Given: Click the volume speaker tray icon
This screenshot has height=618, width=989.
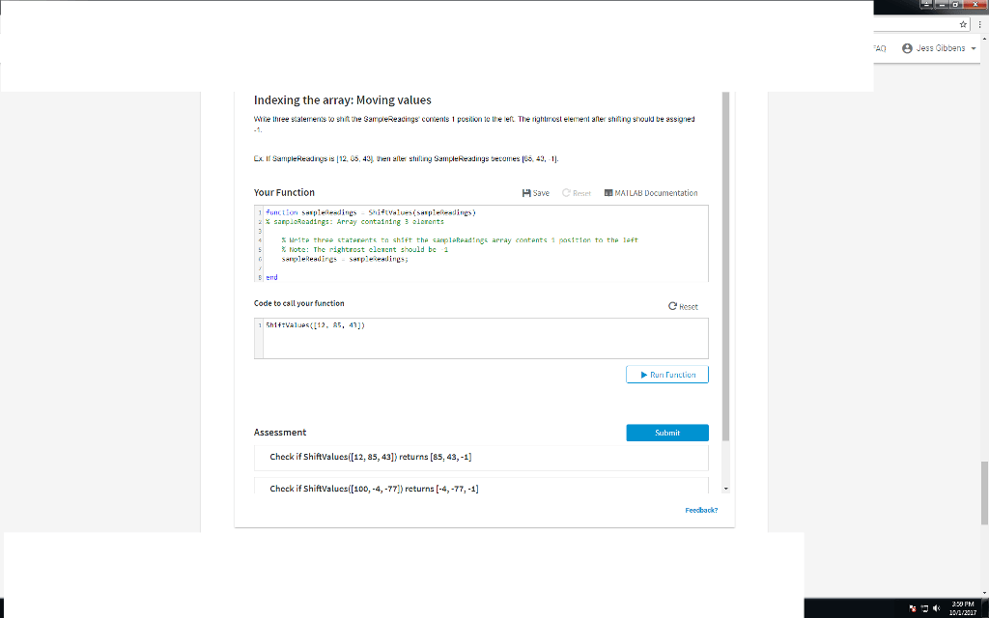Looking at the screenshot, I should pos(937,608).
